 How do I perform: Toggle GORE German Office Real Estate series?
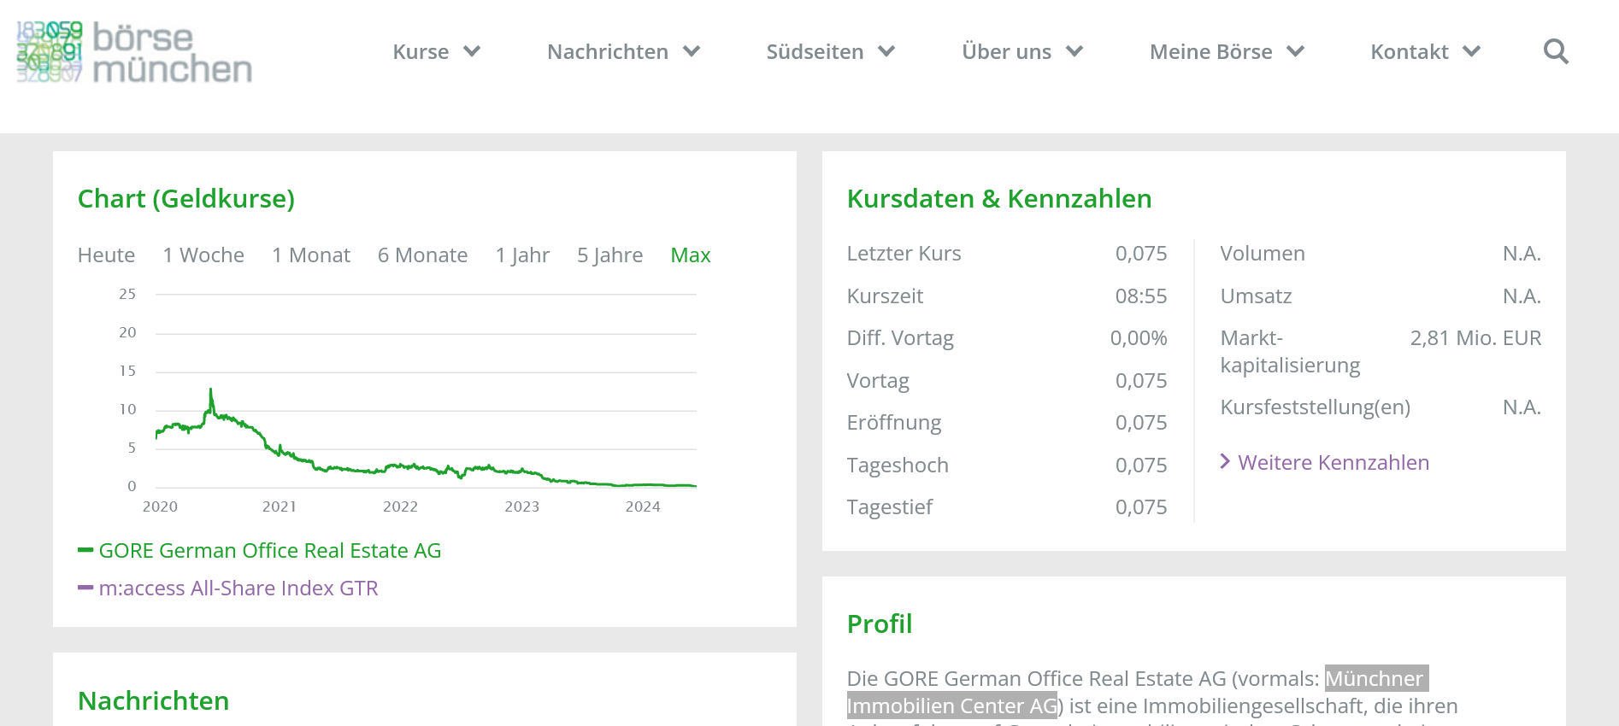(x=270, y=551)
